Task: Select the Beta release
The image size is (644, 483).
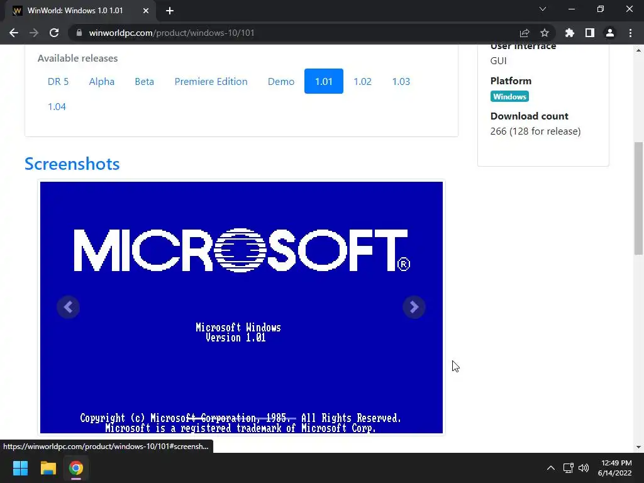Action: click(145, 81)
